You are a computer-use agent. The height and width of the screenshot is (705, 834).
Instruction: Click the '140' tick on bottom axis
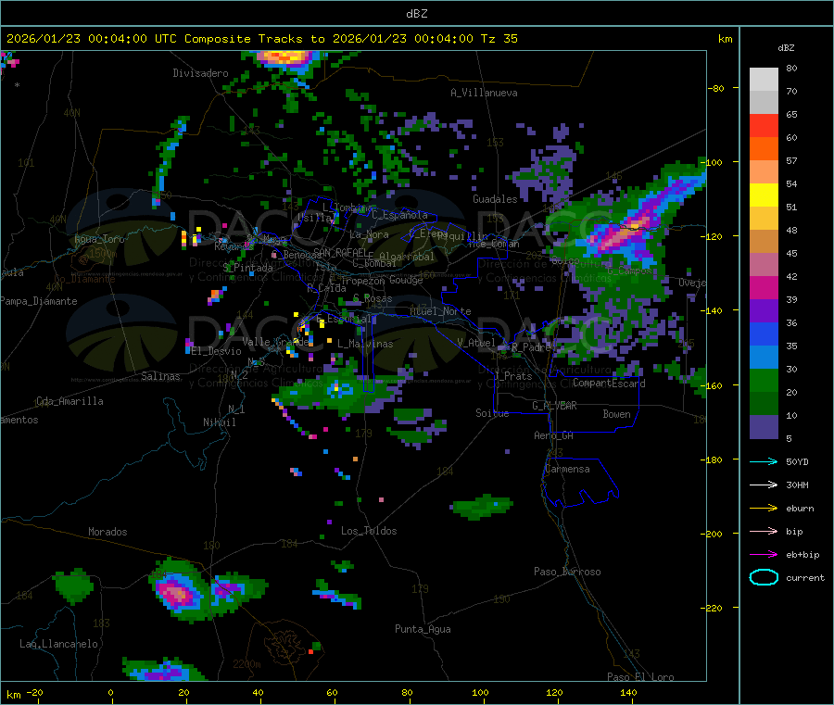pos(628,692)
